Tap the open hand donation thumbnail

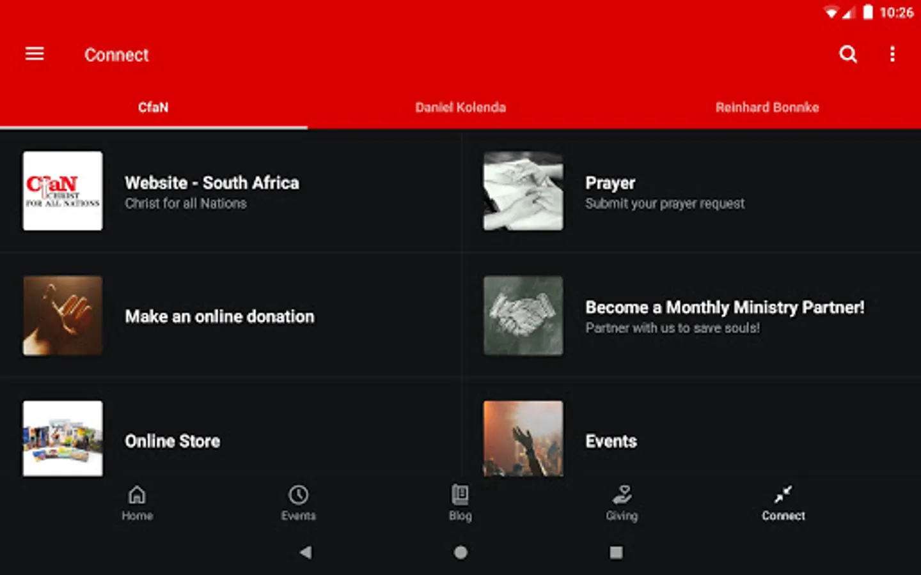(63, 316)
